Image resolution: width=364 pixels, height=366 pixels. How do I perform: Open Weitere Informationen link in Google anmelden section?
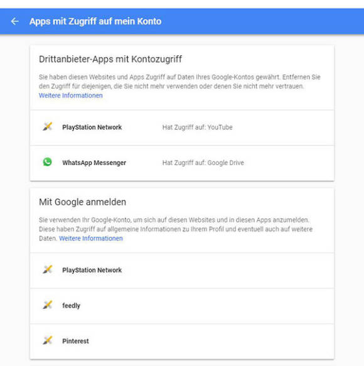pyautogui.click(x=91, y=239)
